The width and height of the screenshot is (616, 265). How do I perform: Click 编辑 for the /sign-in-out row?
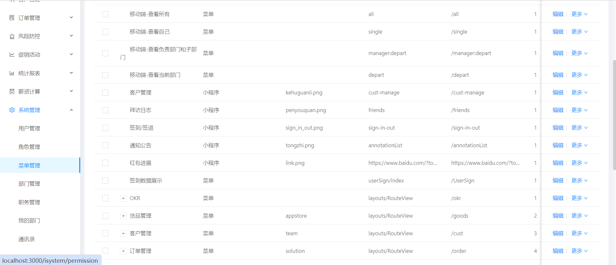[x=558, y=128]
